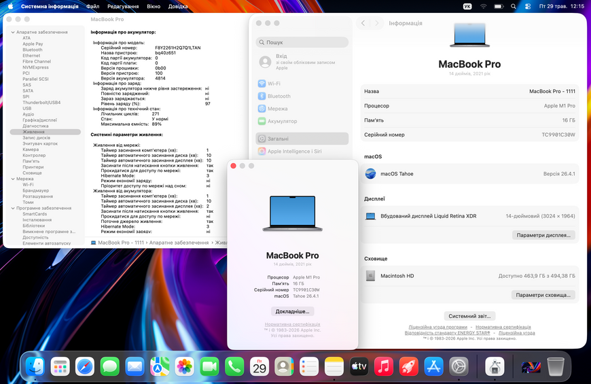Open Trash in the dock
591x384 pixels.
tap(556, 366)
